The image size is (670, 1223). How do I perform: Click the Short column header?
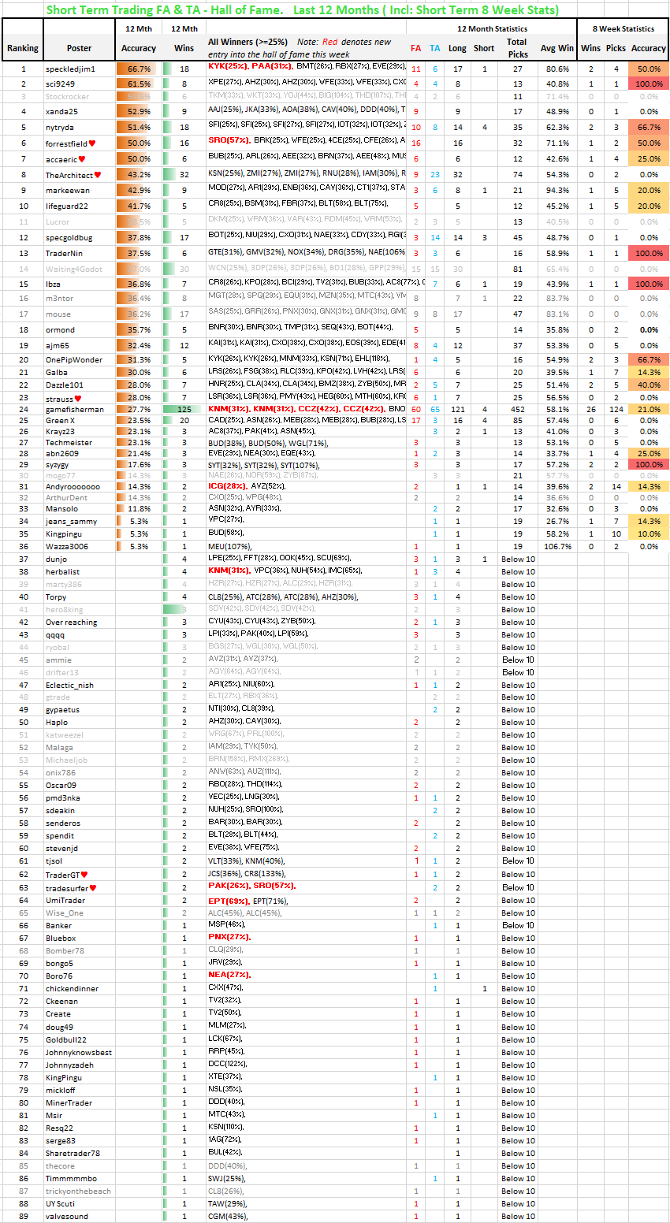point(484,48)
